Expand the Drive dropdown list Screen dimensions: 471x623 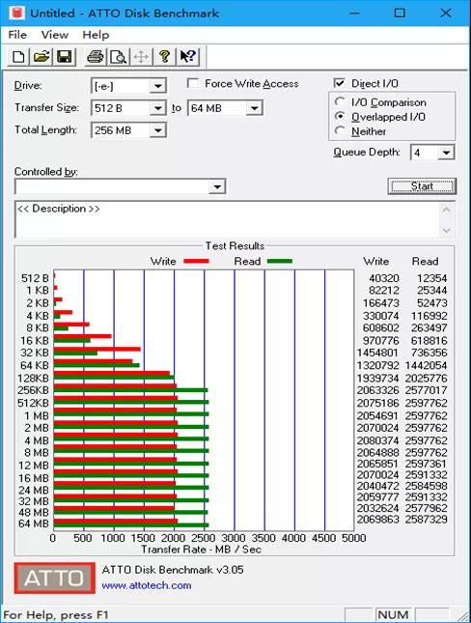157,86
